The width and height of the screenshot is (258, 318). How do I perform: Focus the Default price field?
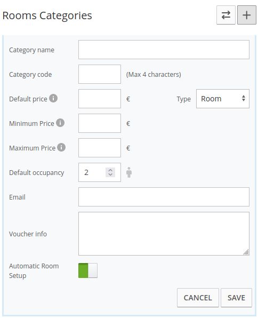coord(100,99)
